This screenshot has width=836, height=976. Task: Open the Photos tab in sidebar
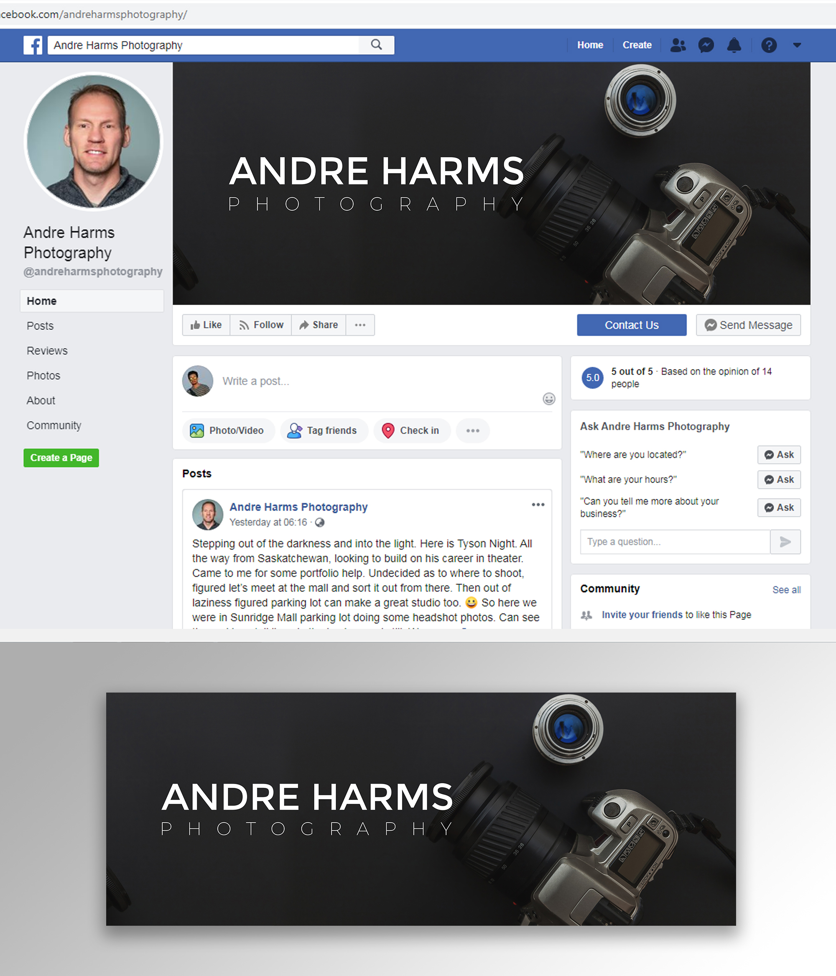tap(43, 376)
